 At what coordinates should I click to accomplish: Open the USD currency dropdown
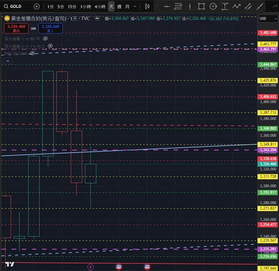click(x=268, y=18)
